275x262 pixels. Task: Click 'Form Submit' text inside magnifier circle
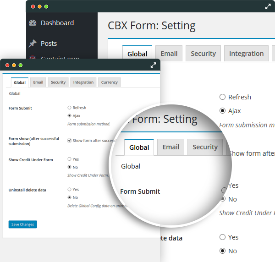coord(140,191)
